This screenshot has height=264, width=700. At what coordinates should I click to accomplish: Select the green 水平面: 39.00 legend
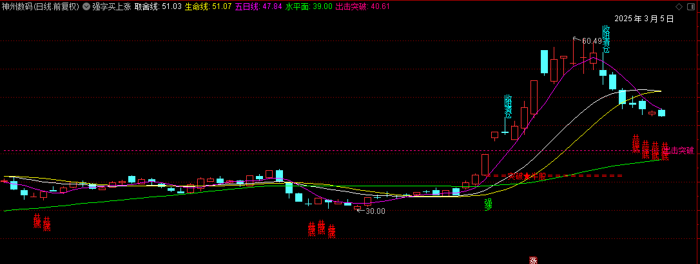tap(309, 6)
